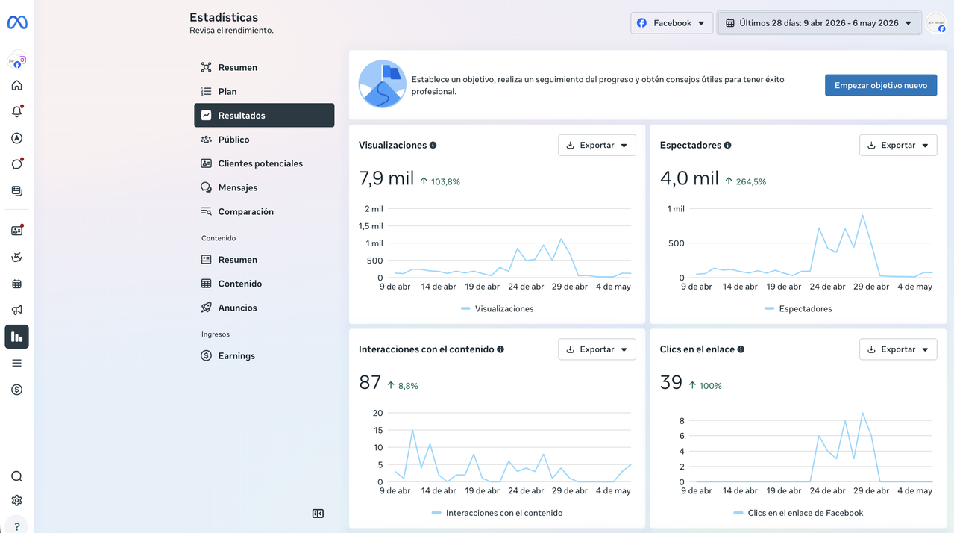Open Exportar dropdown for Clics en el enlace
This screenshot has width=954, height=533.
(x=898, y=349)
